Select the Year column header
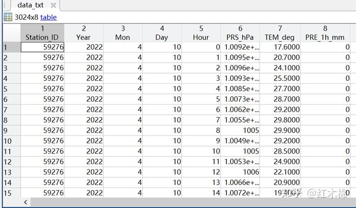 84,33
